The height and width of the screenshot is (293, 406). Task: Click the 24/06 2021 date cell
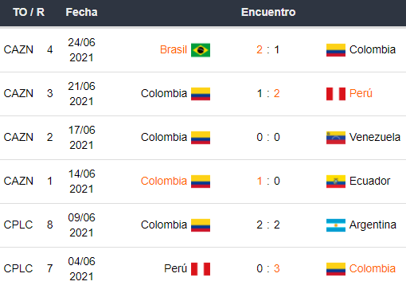click(81, 50)
